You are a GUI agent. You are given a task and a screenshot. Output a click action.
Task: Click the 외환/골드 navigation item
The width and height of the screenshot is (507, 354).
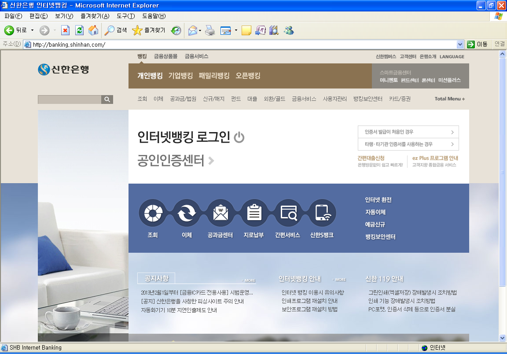pos(275,99)
